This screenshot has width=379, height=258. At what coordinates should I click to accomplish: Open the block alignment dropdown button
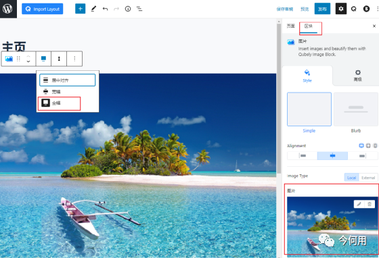pos(43,59)
